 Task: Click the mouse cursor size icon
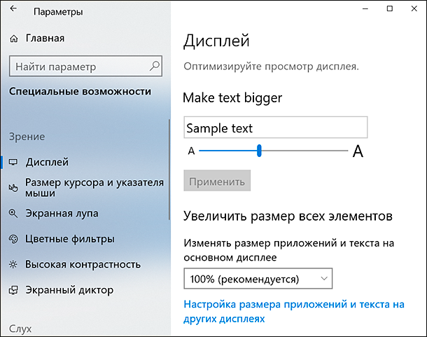pos(13,188)
